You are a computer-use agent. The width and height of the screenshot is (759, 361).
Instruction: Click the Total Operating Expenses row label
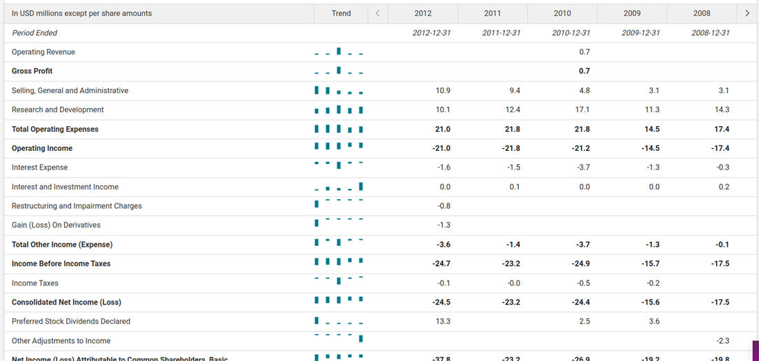[x=55, y=130]
